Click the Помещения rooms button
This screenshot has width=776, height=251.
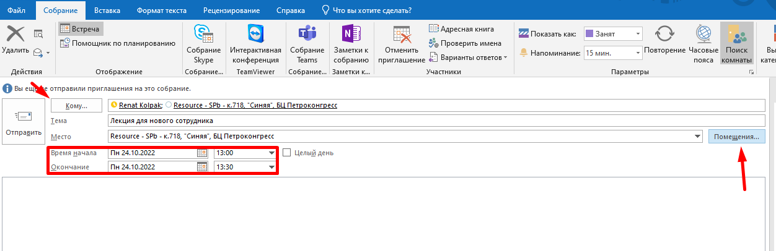736,137
